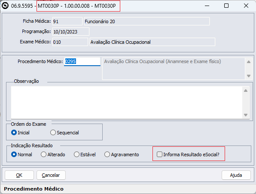The width and height of the screenshot is (256, 194).
Task: Focus the Procedimento Médico code field
Action: click(82, 61)
